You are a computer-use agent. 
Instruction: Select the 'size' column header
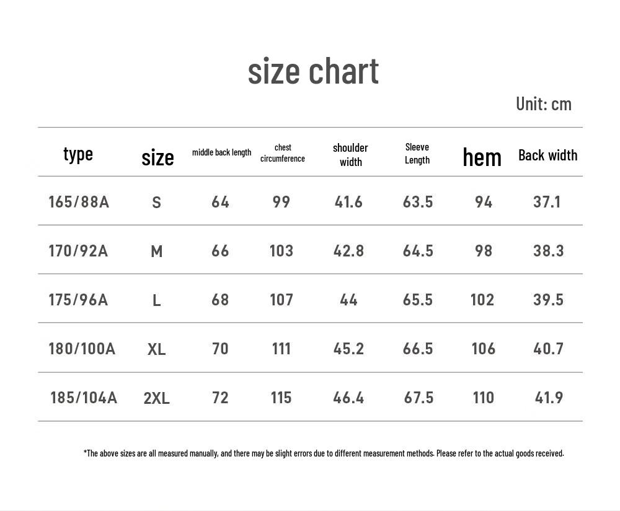click(x=157, y=157)
